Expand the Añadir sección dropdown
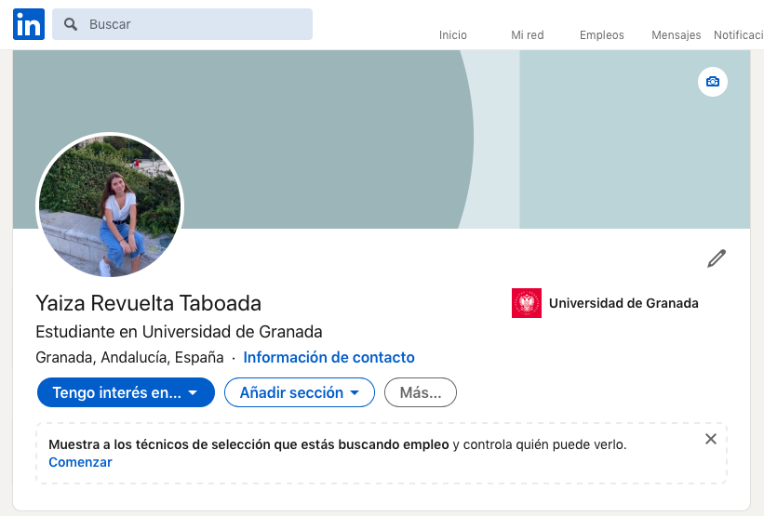764x516 pixels. (299, 392)
